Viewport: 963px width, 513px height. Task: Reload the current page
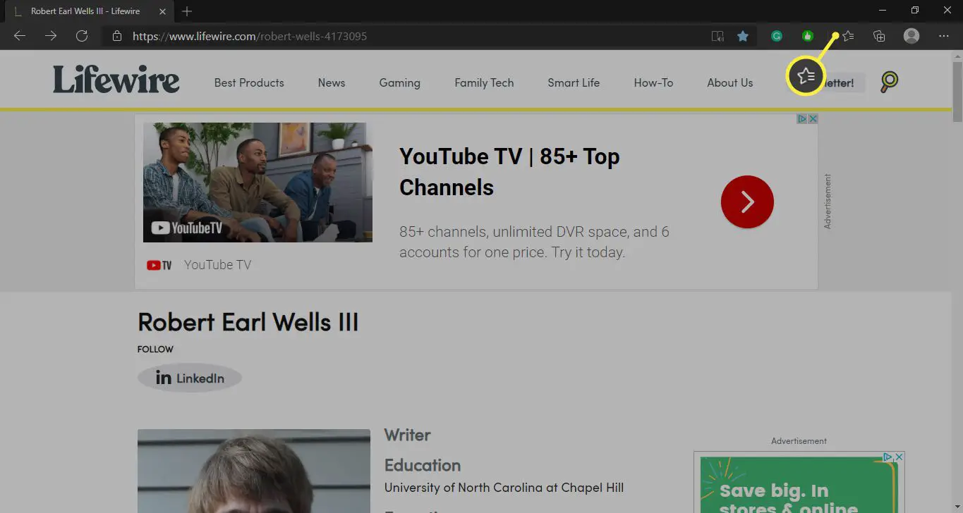[x=82, y=36]
